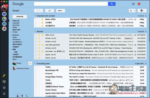
Task: Click the green diamond icon in sidebar
Action: (4, 81)
